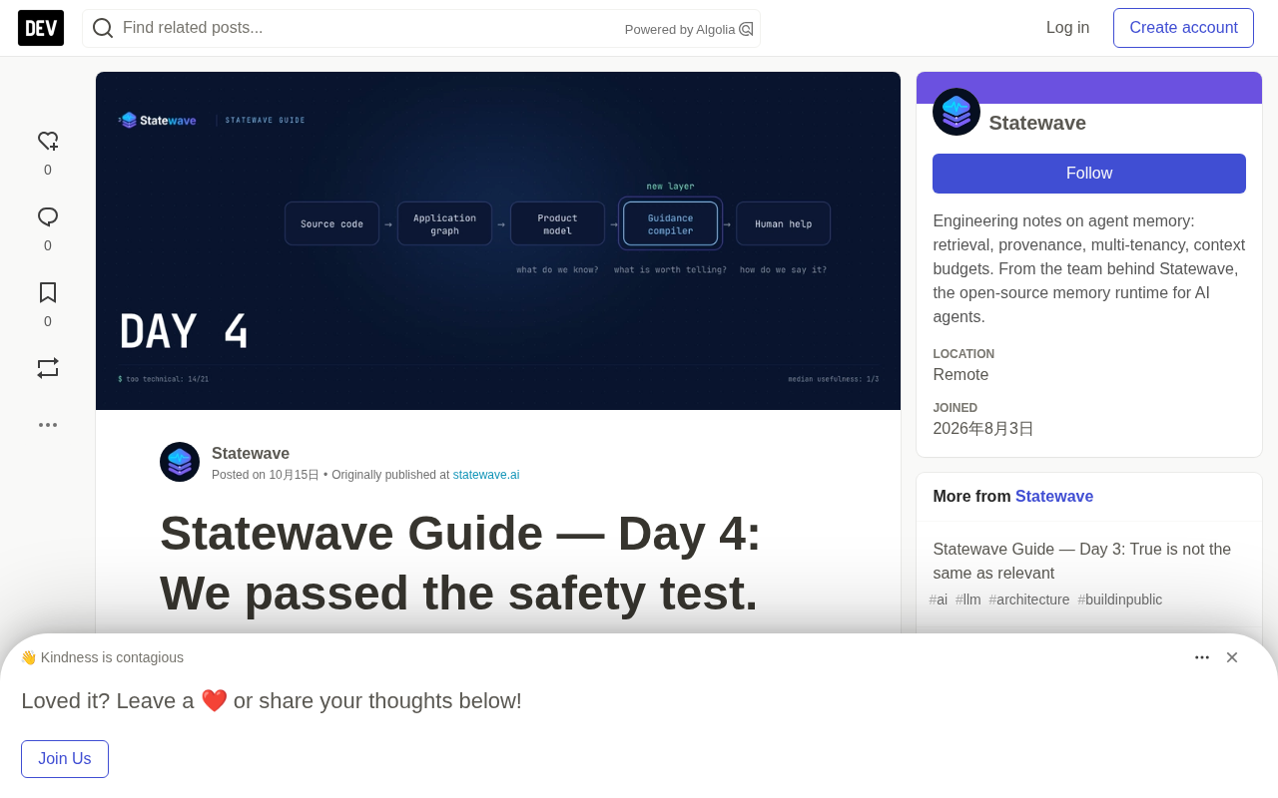This screenshot has height=798, width=1278.
Task: Open the DEV home logo
Action: 41,28
